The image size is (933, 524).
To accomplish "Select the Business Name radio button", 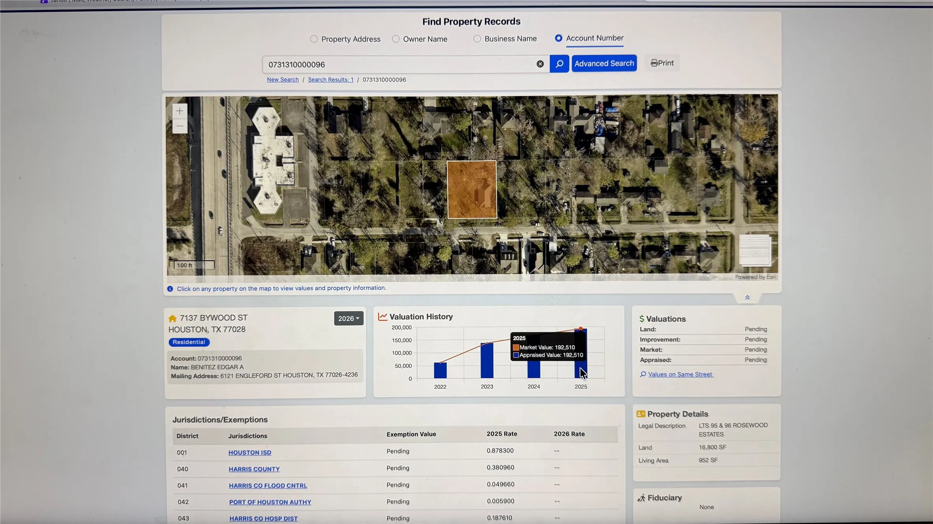I will (477, 39).
